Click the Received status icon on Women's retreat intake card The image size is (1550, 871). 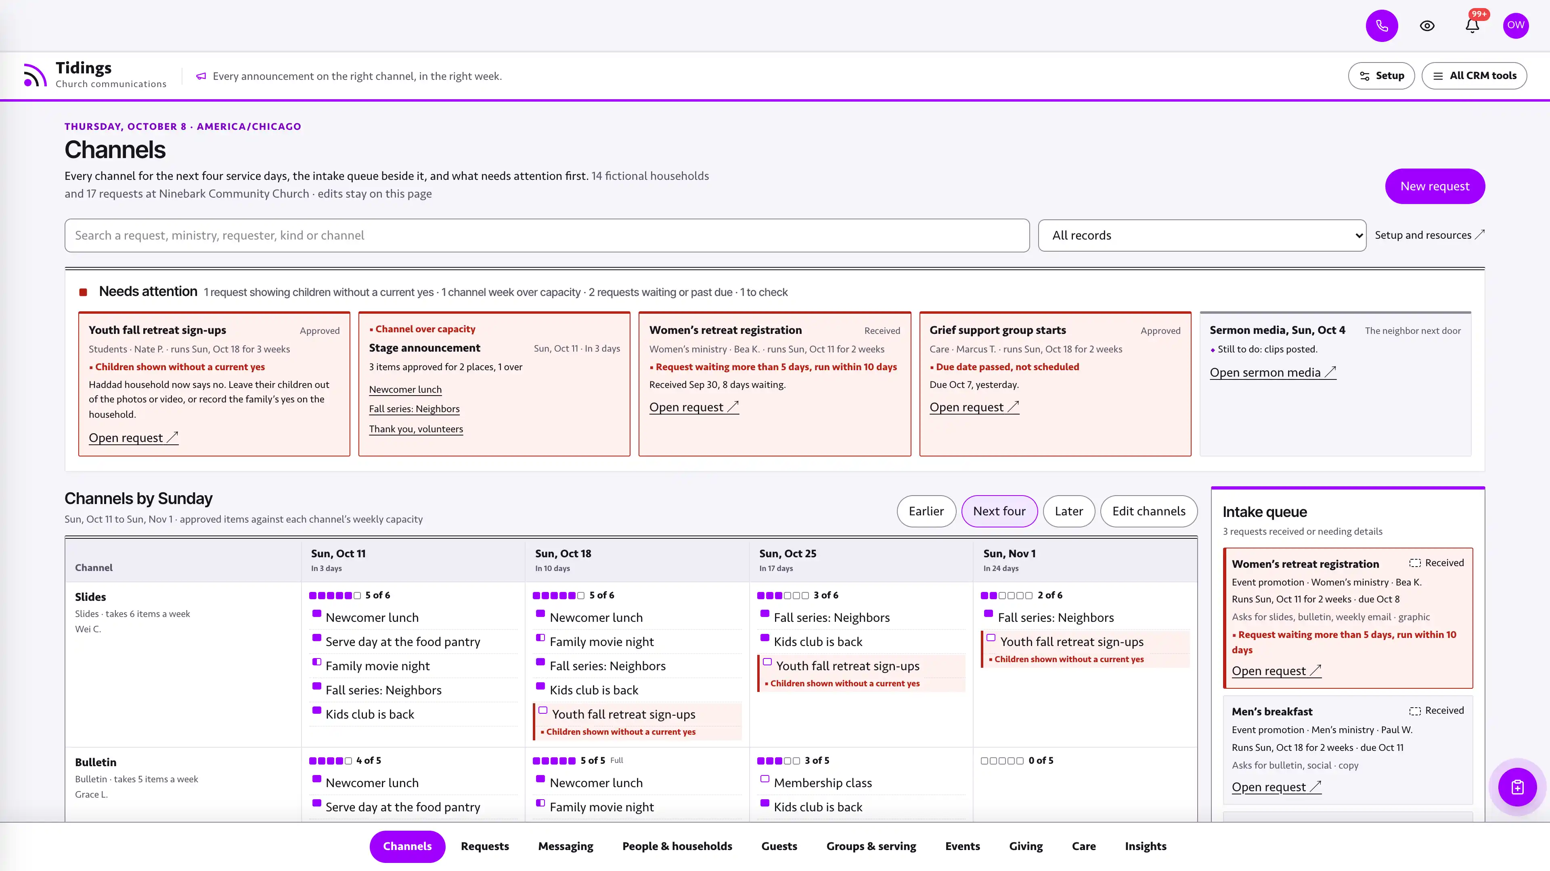[1415, 563]
